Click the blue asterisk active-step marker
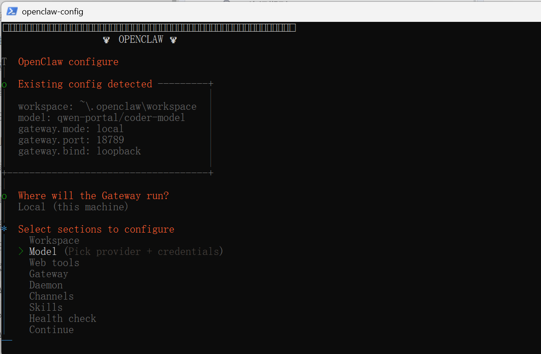Viewport: 541px width, 354px height. pos(4,229)
